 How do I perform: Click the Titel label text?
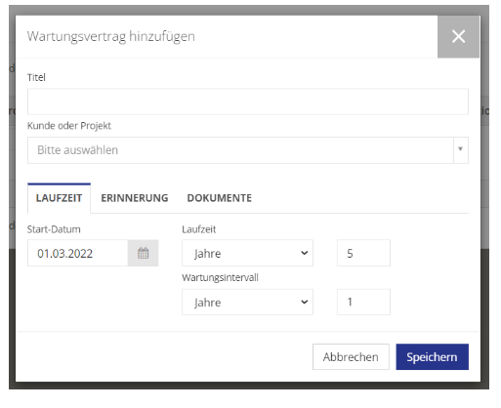tap(36, 77)
